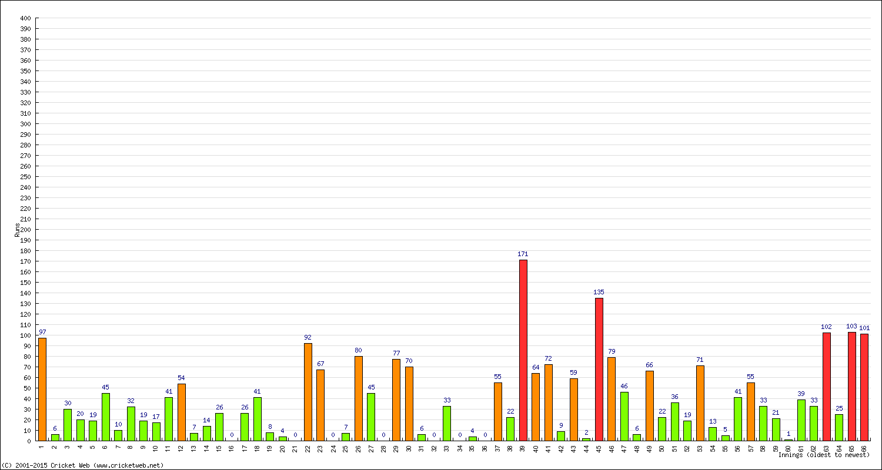Click the green bar labeled 46
The height and width of the screenshot is (470, 882).
[x=624, y=416]
